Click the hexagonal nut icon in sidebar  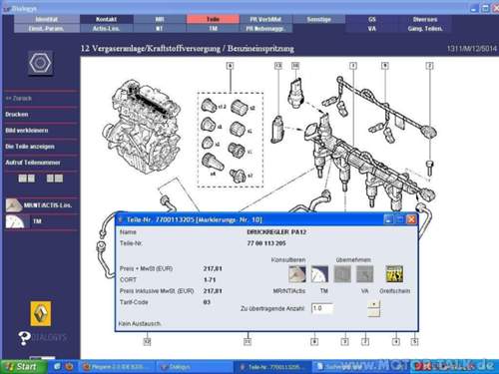(40, 63)
